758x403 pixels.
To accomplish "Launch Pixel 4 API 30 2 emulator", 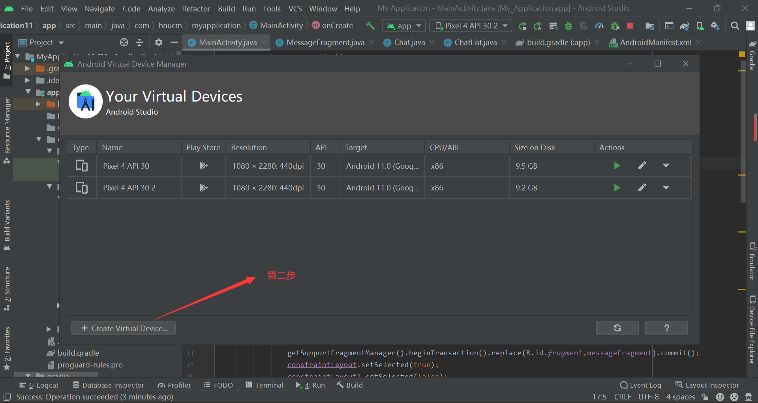I will [x=617, y=188].
